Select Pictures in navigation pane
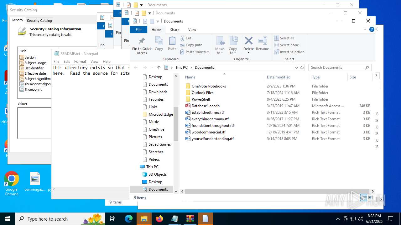Screen dimensions: 401x225 click(155, 137)
